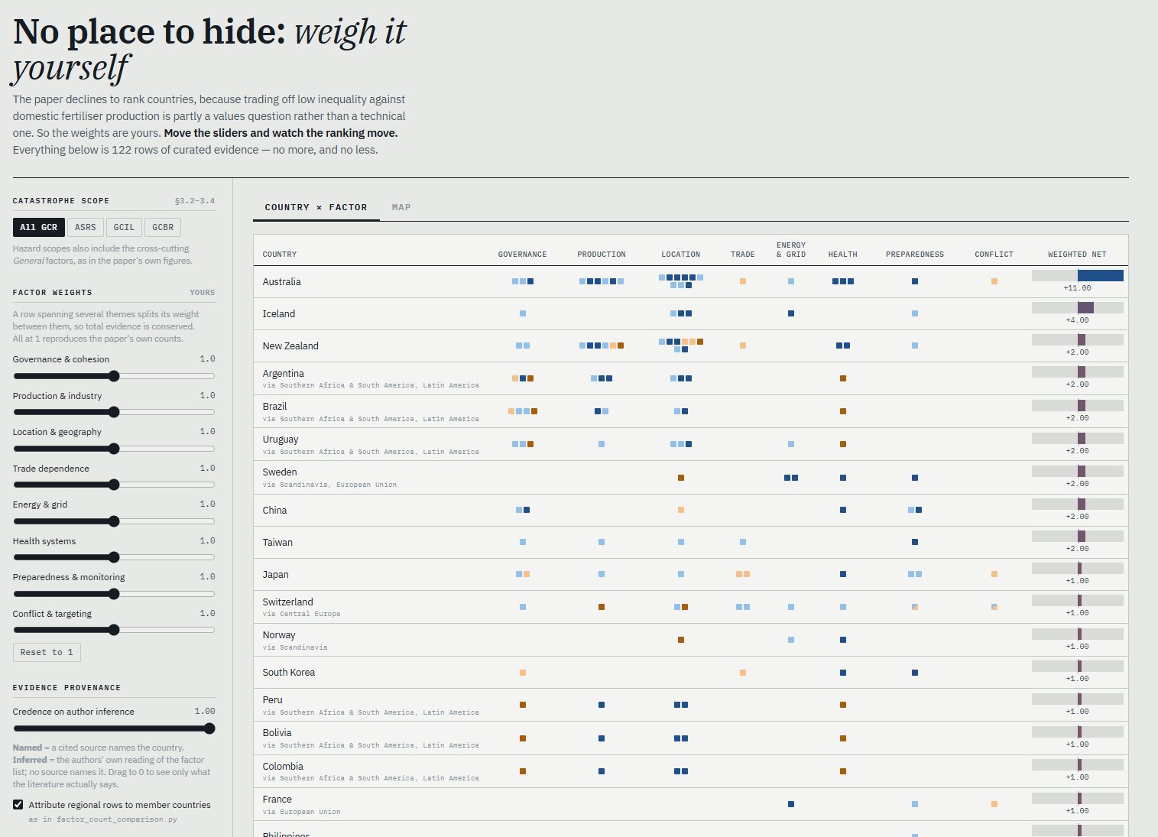Image resolution: width=1158 pixels, height=837 pixels.
Task: Click the +11.00 weighted net value
Action: coord(1077,288)
